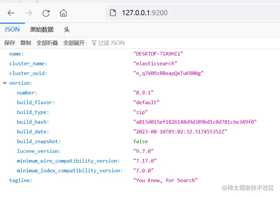The width and height of the screenshot is (280, 197).
Task: Select the build_hash key
Action: [33, 122]
